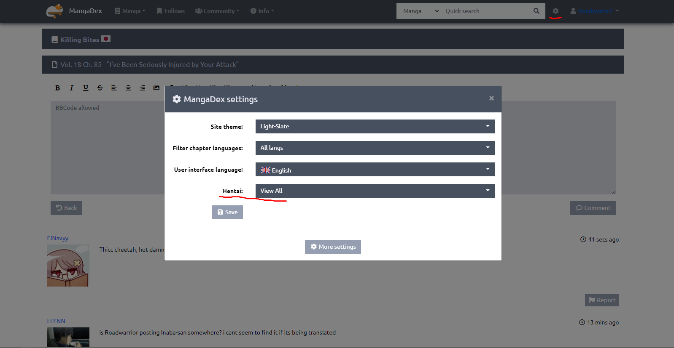This screenshot has width=674, height=348.
Task: Submit with the Comment button
Action: pyautogui.click(x=593, y=208)
